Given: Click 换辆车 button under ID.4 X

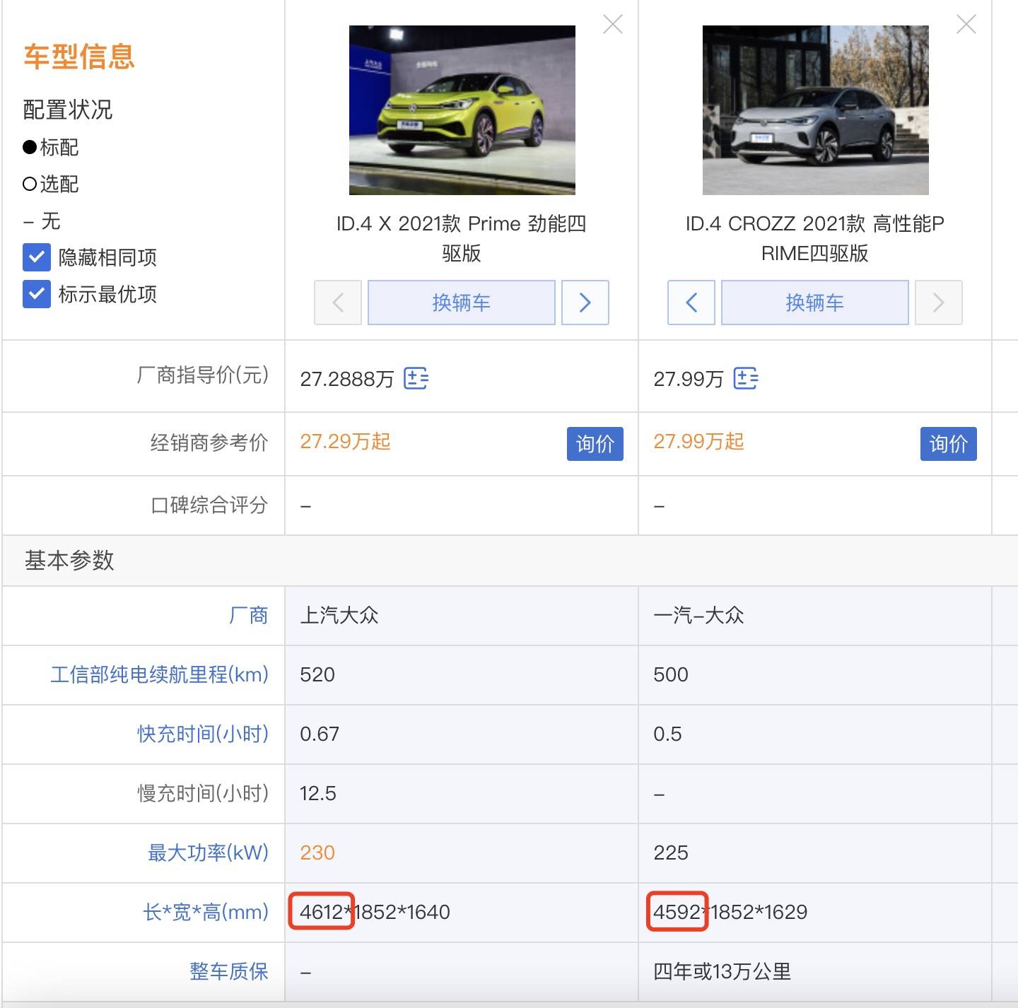Looking at the screenshot, I should (462, 303).
